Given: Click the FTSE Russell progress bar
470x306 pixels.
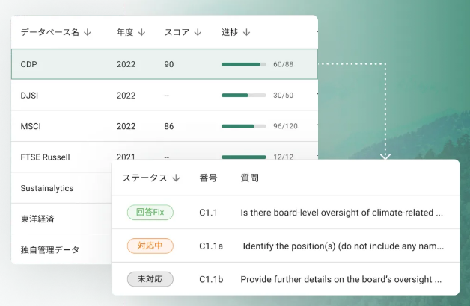Looking at the screenshot, I should [x=244, y=157].
